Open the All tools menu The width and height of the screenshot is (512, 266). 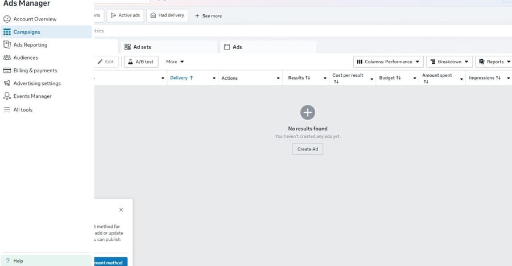(x=23, y=109)
